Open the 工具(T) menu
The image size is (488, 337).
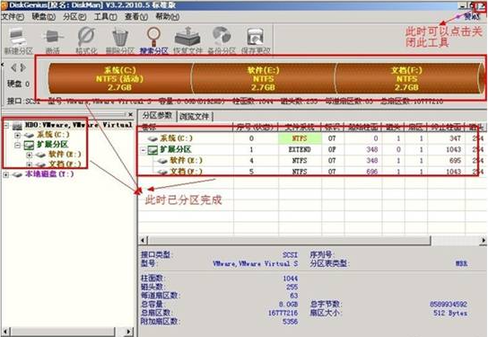[x=106, y=16]
